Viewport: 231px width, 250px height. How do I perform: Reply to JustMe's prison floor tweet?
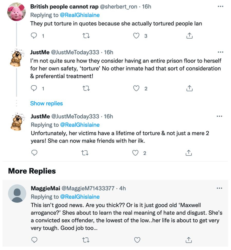click(34, 88)
